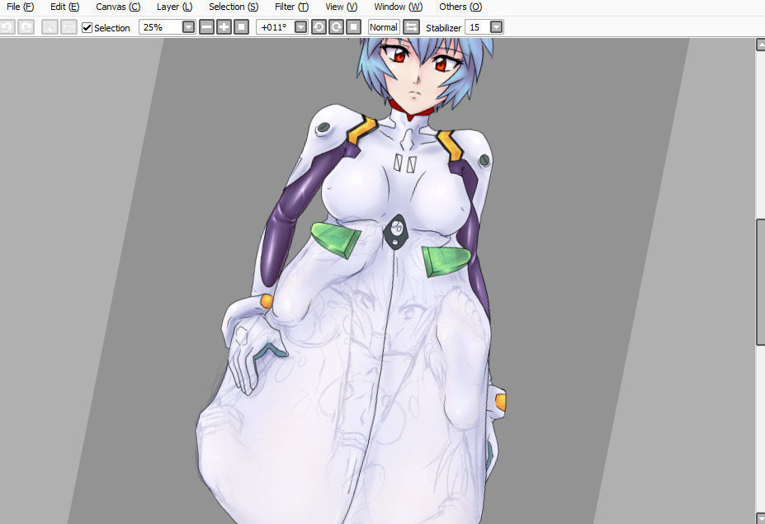Open the Canvas menu
The width and height of the screenshot is (765, 524).
coord(118,7)
